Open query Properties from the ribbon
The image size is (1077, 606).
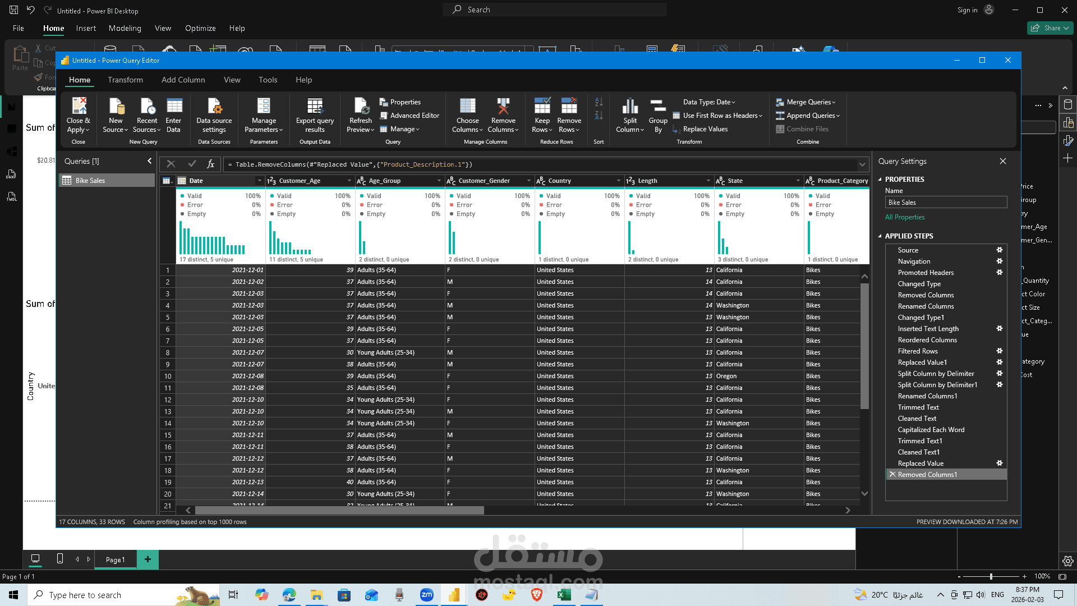(400, 102)
